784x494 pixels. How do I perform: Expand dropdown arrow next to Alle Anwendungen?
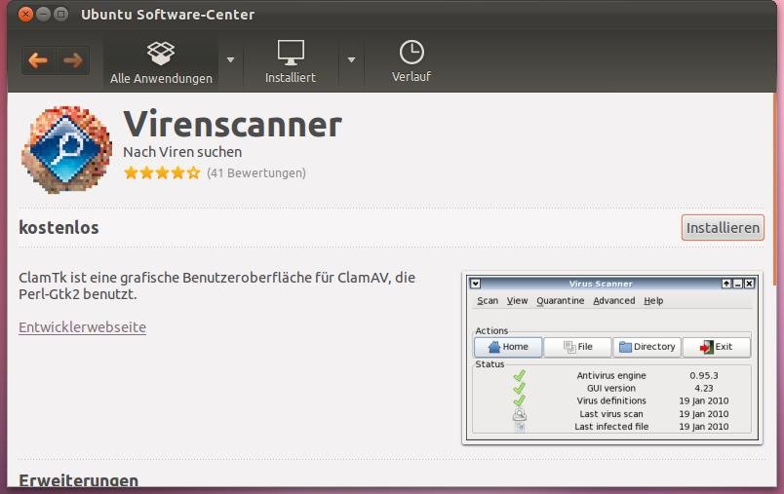230,60
